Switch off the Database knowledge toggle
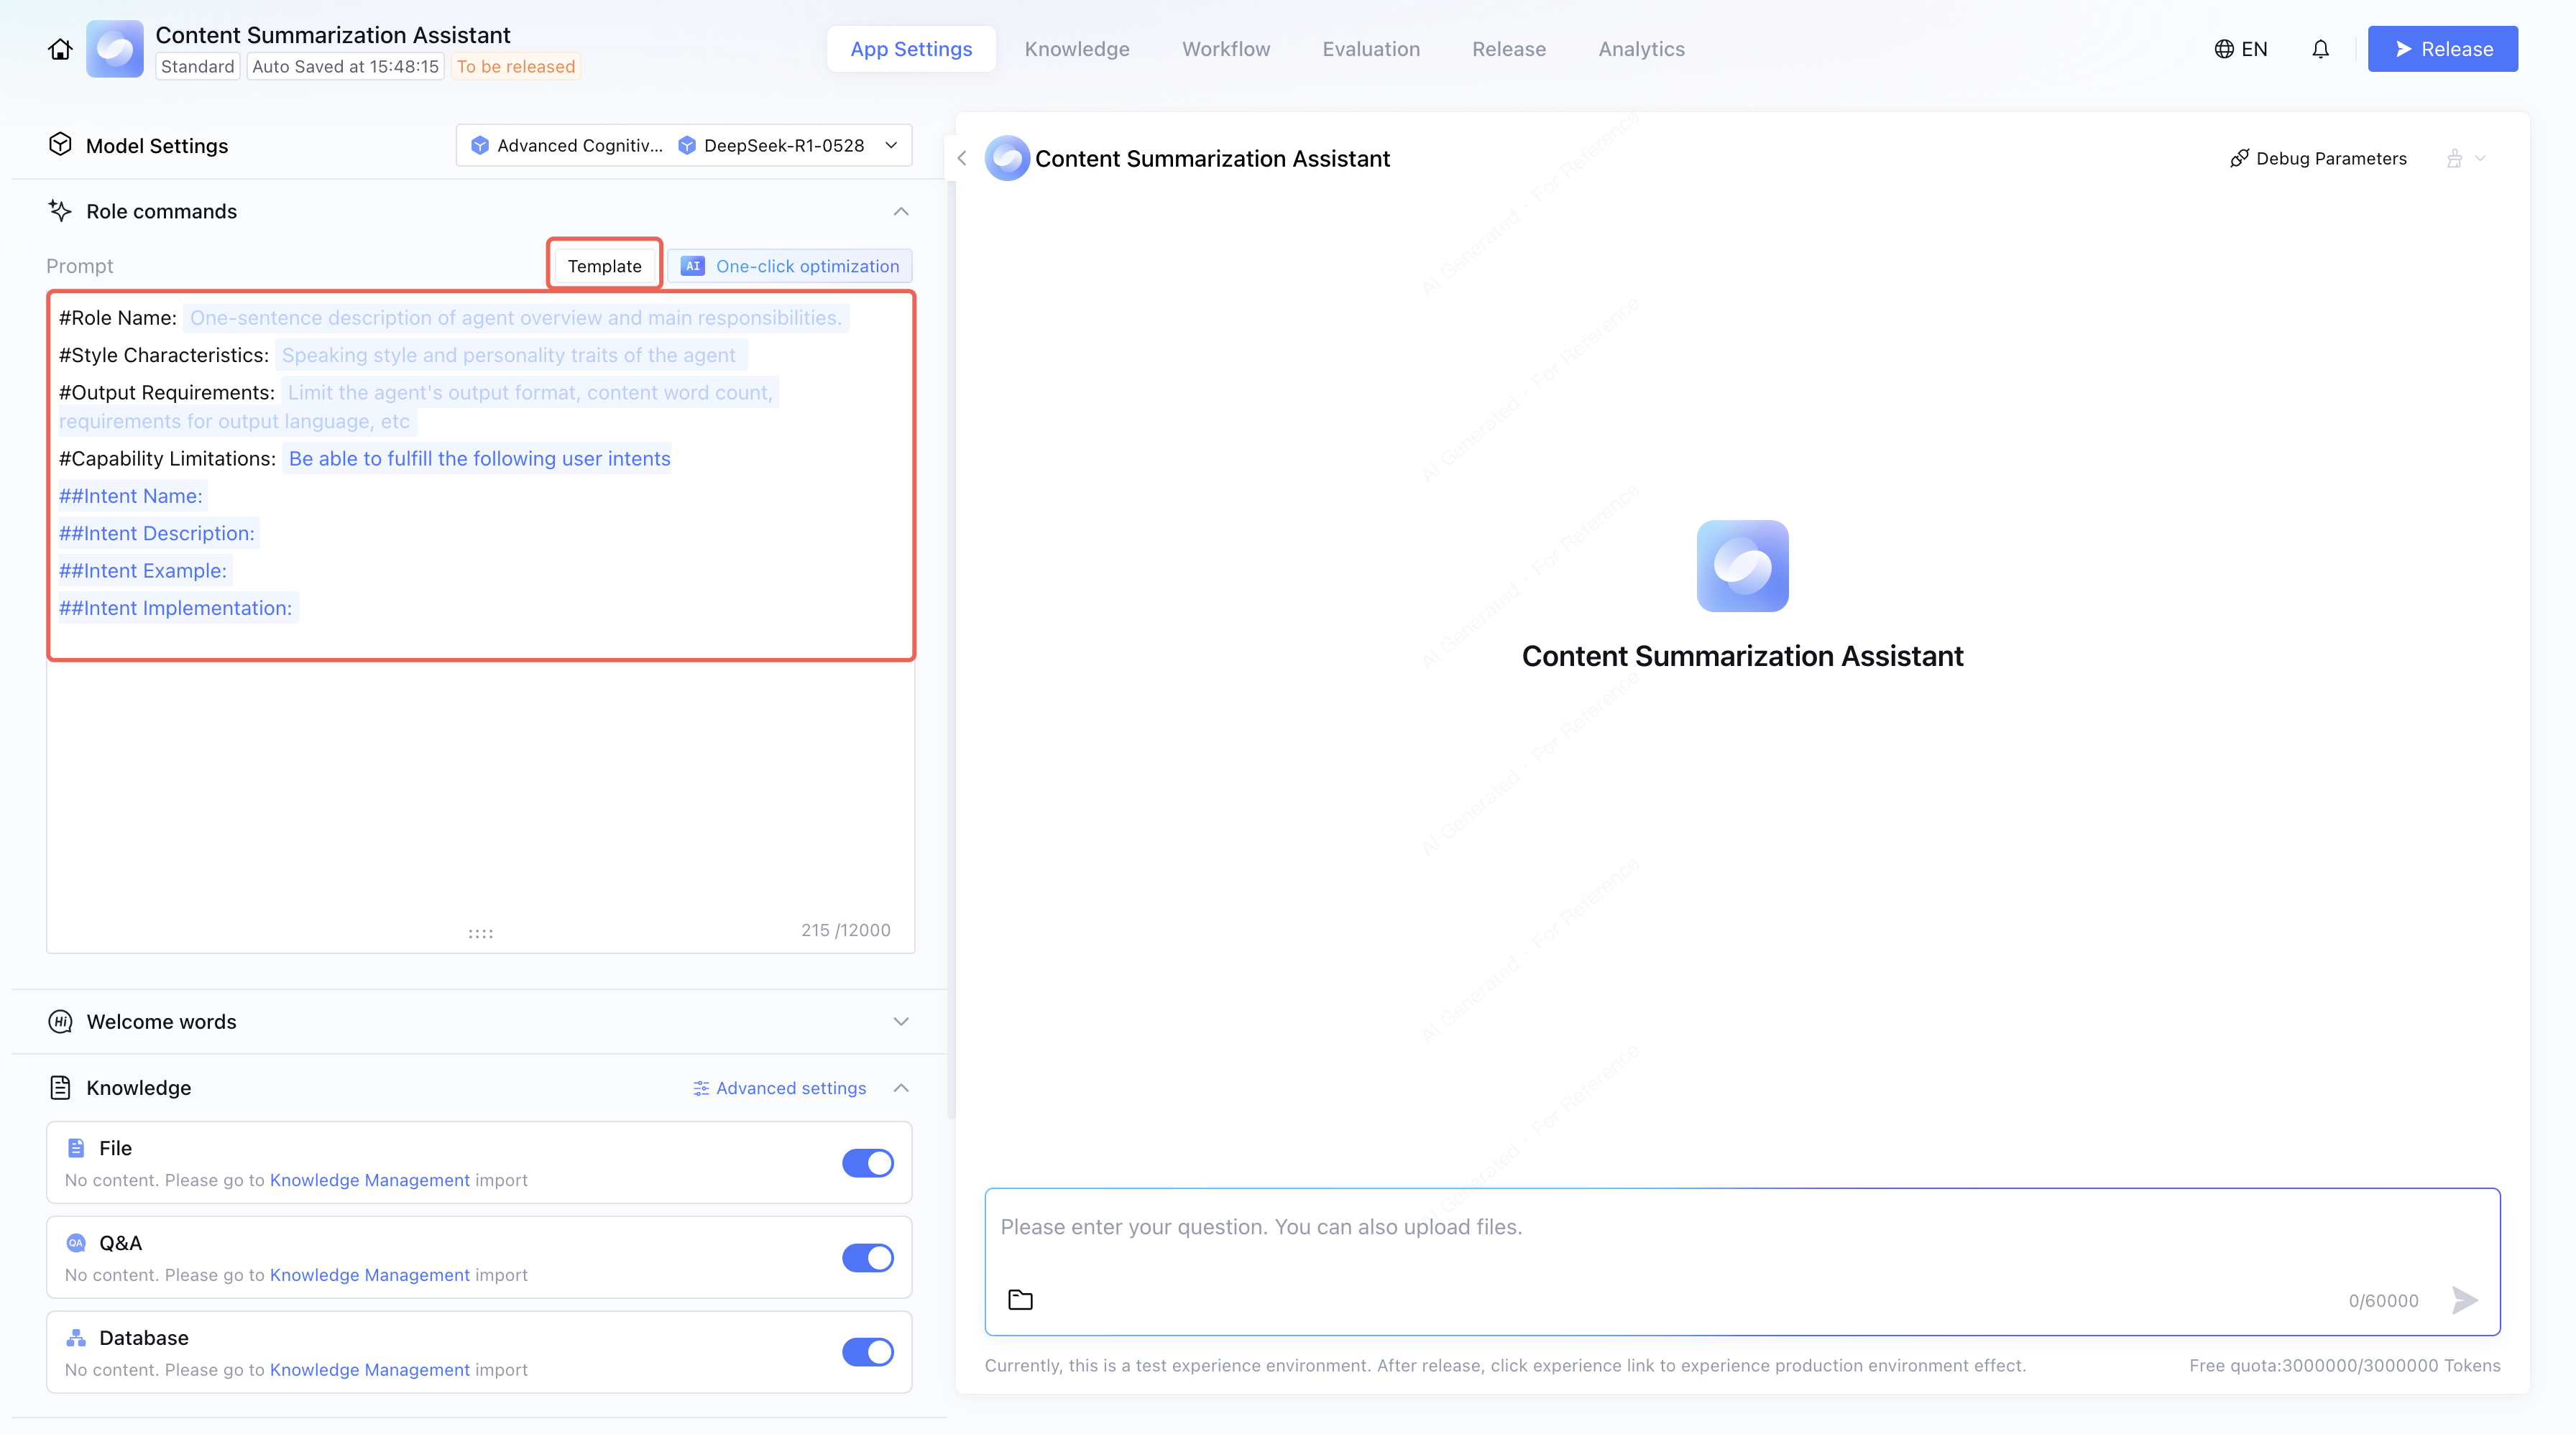This screenshot has width=2576, height=1434. (x=867, y=1352)
